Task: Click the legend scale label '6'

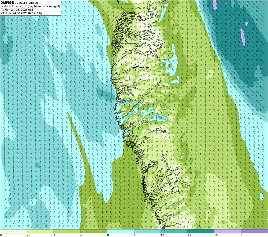Action: [81, 235]
